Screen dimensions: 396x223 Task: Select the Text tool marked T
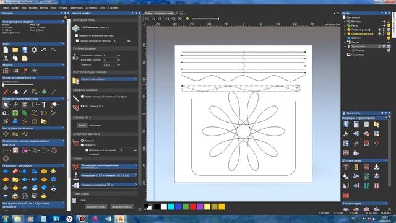click(44, 105)
